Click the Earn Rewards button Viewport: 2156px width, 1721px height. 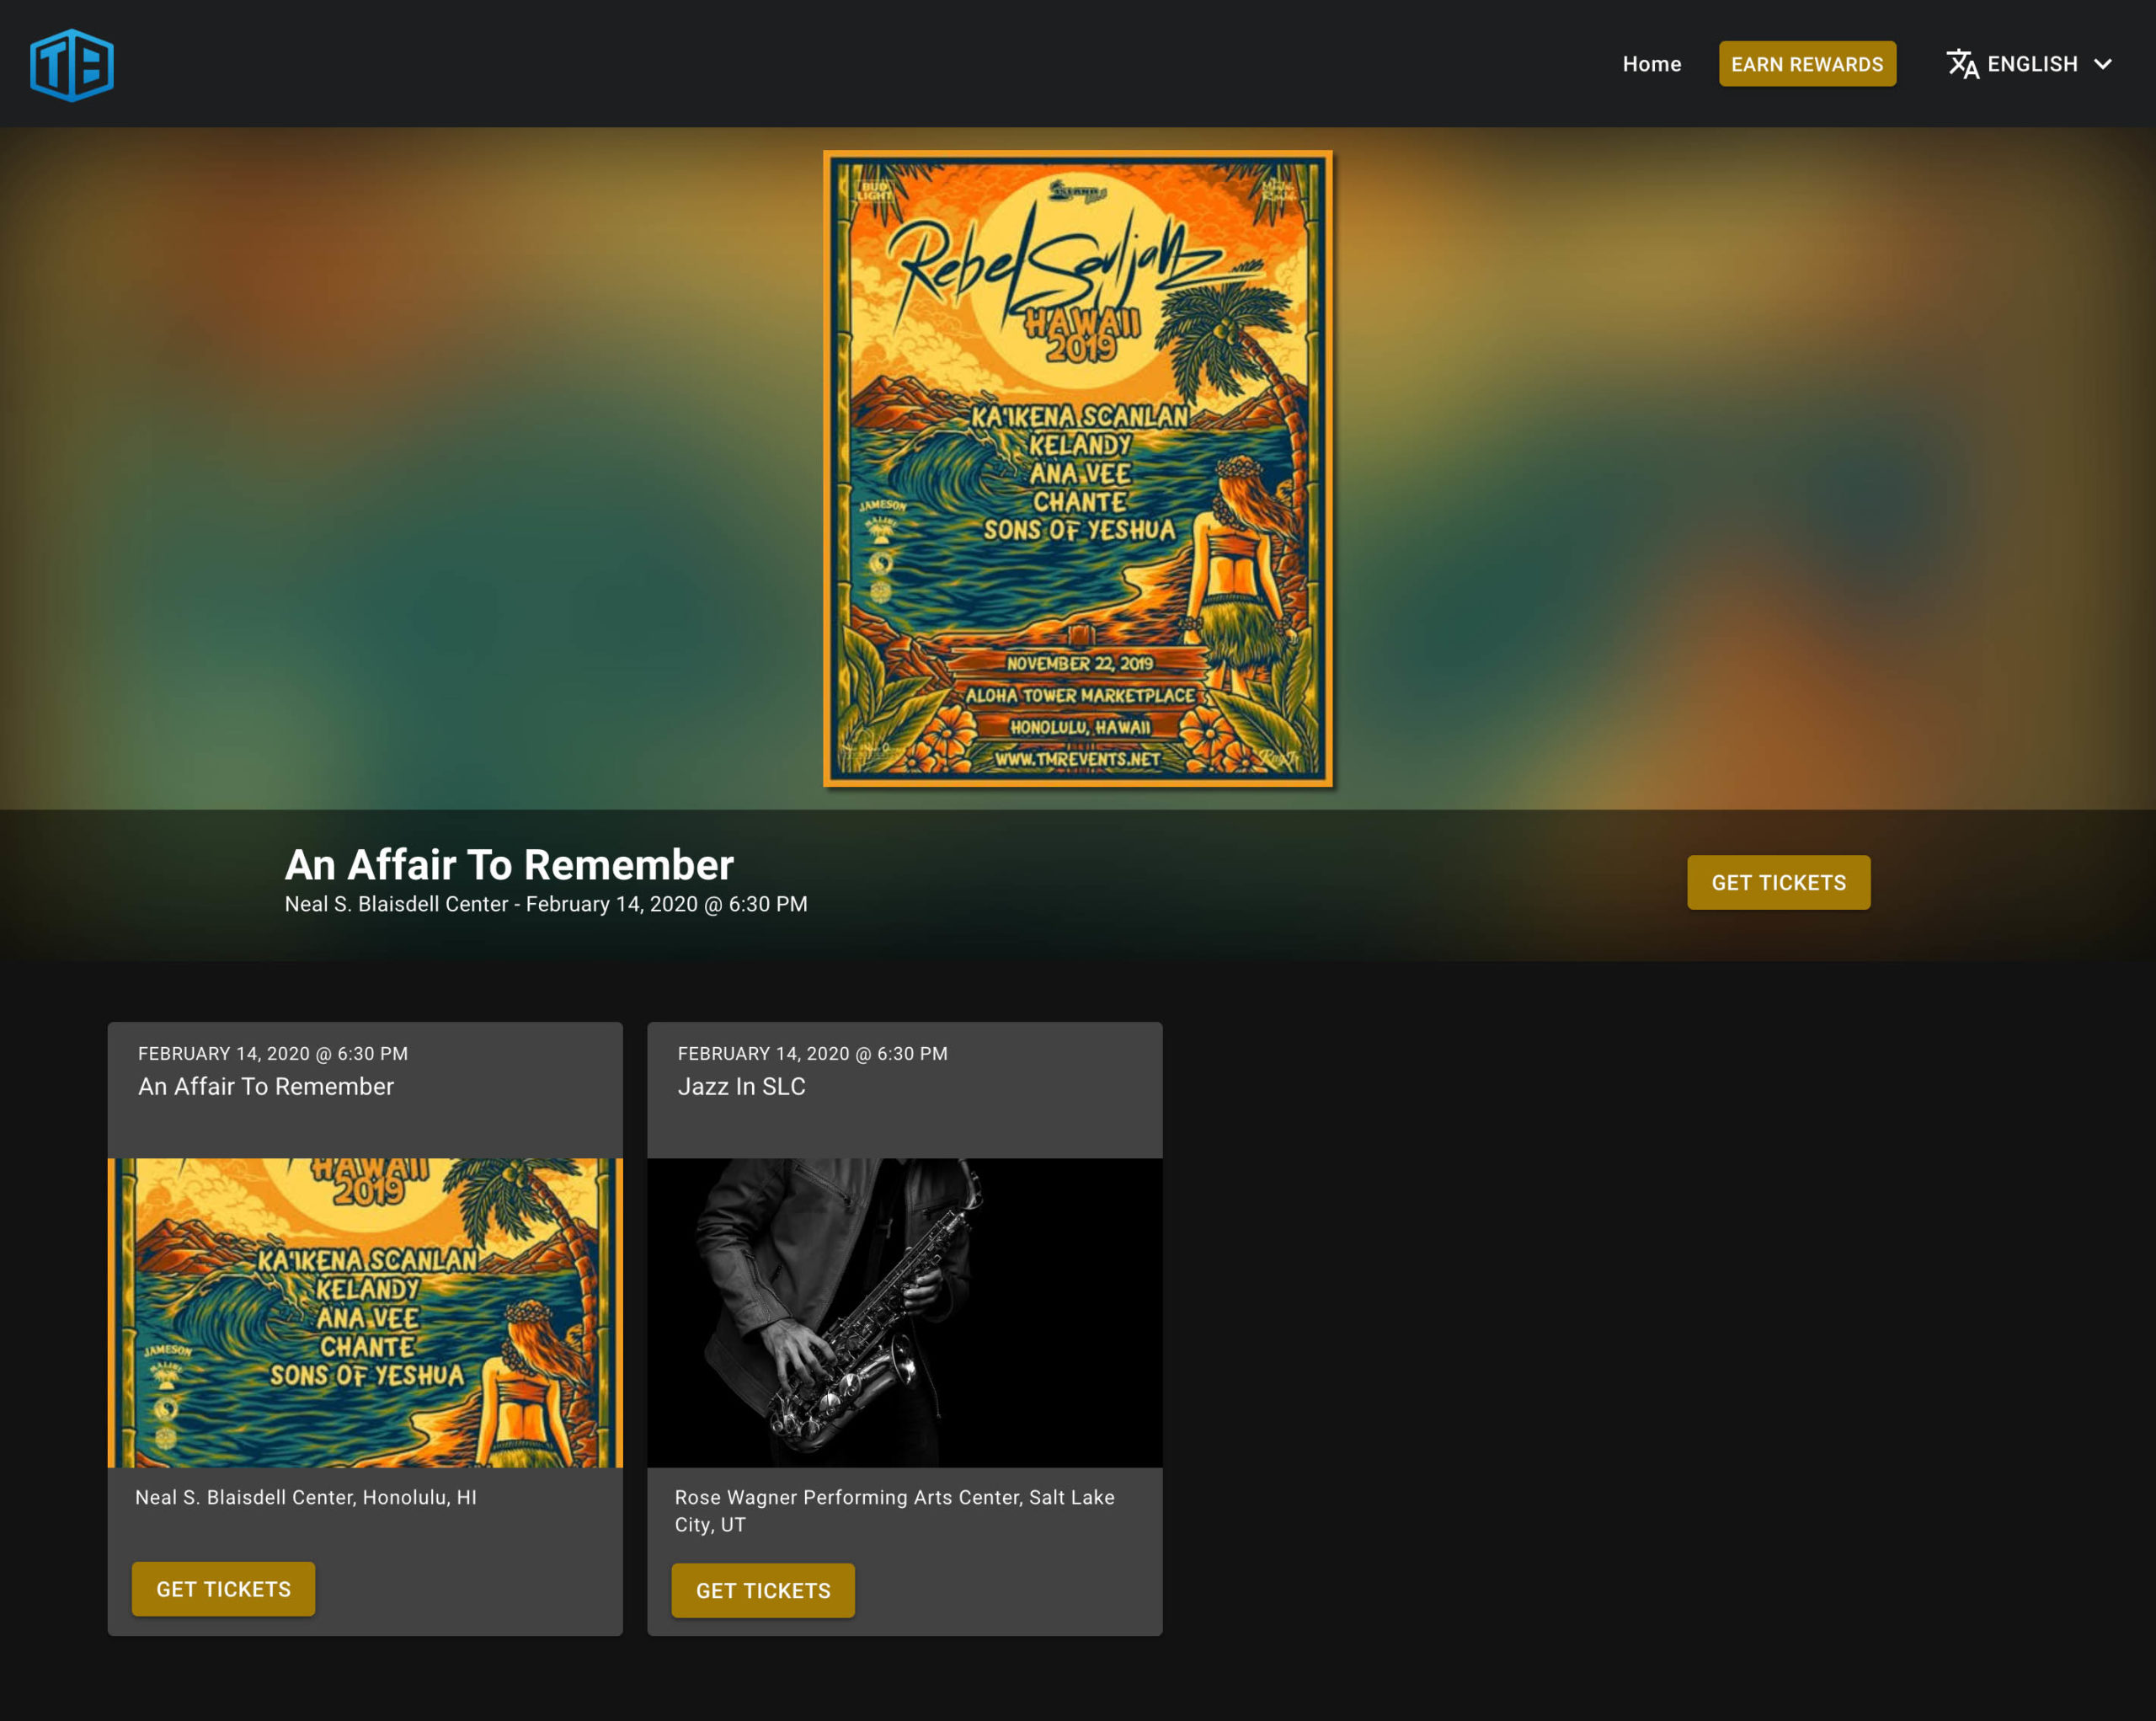1807,64
